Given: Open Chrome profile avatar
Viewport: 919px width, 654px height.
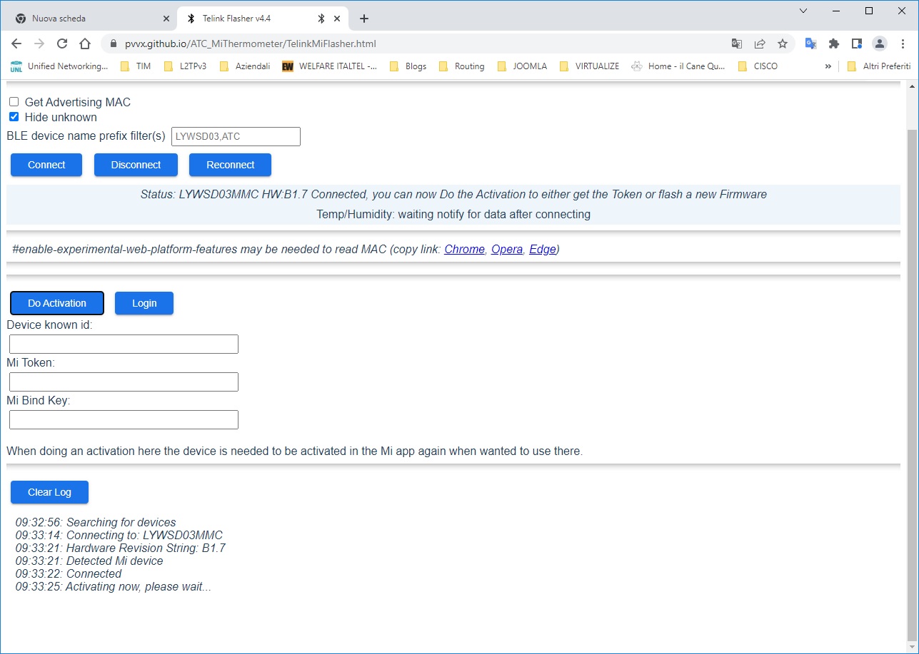Looking at the screenshot, I should point(880,44).
